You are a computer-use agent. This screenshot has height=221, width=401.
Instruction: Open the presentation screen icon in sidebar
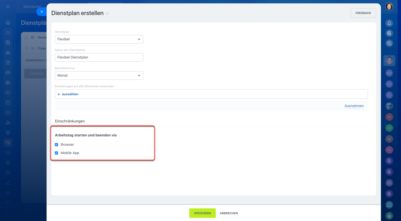tap(8, 83)
